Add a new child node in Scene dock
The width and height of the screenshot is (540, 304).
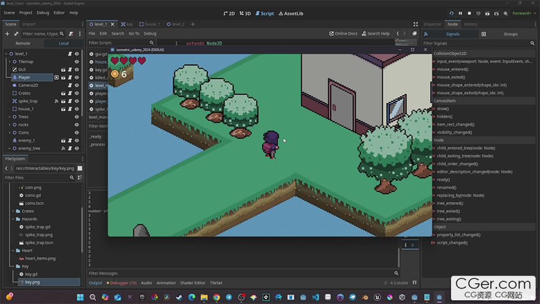(x=7, y=34)
